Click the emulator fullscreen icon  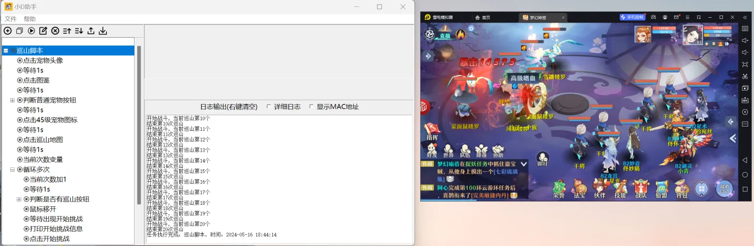click(x=745, y=64)
